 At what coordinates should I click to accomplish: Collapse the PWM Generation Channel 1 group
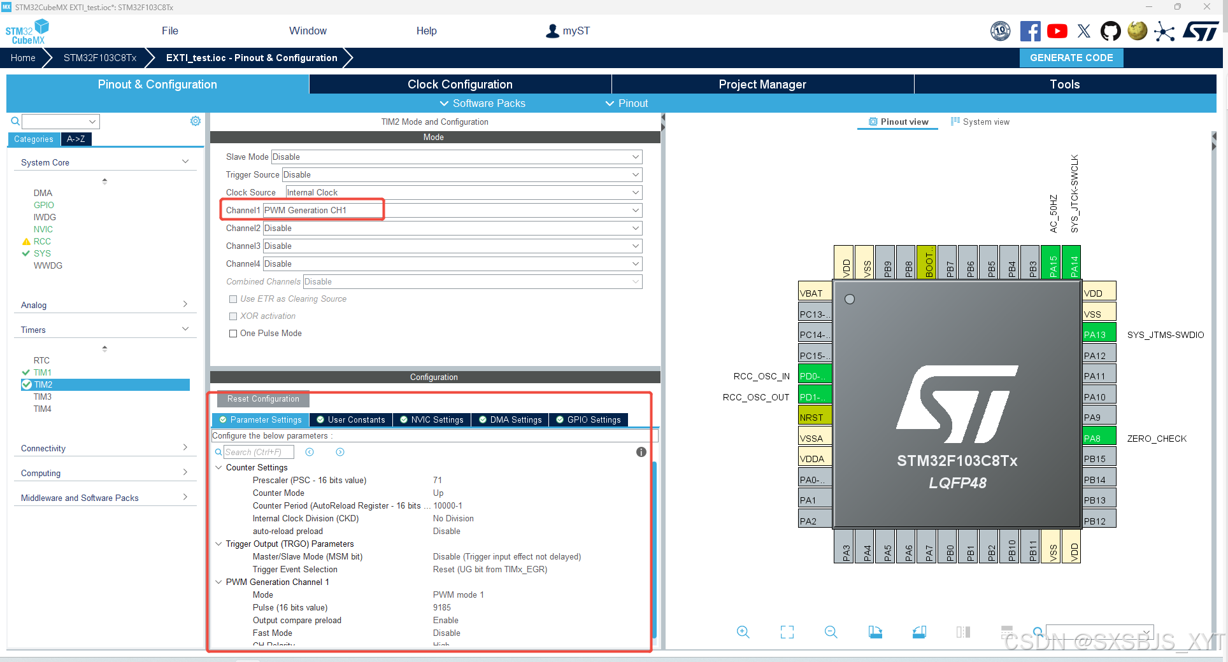(x=218, y=582)
